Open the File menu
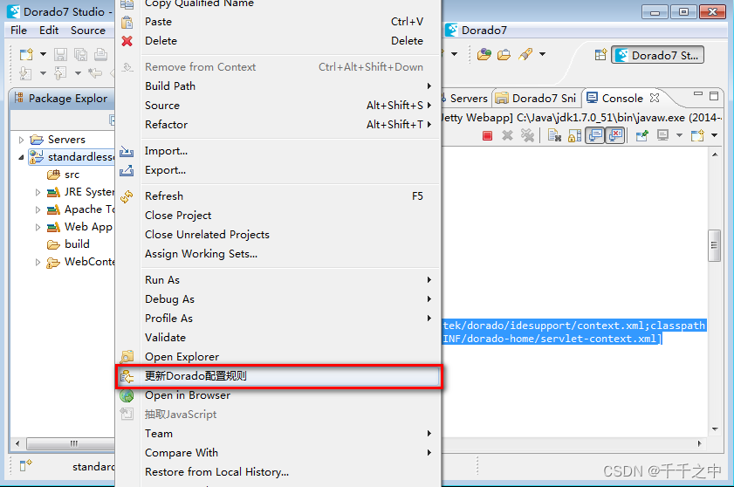This screenshot has width=734, height=487. 18,31
